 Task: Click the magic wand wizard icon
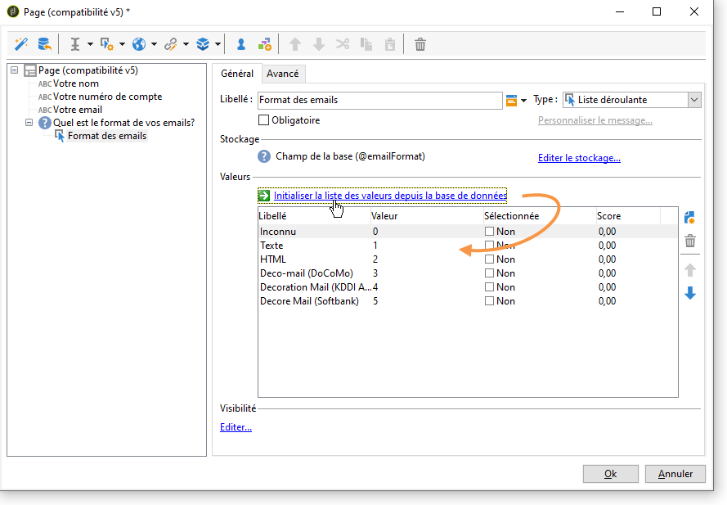pyautogui.click(x=22, y=44)
